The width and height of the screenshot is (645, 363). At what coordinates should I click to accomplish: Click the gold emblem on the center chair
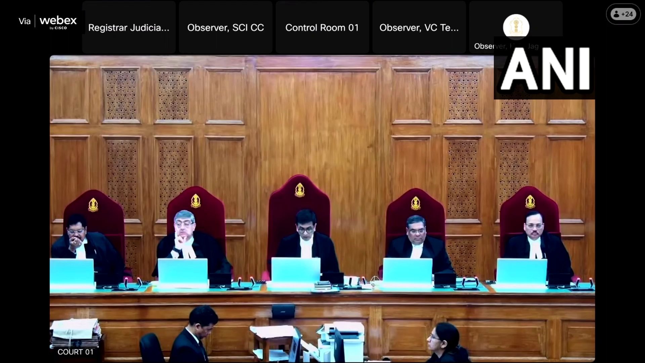coord(300,190)
